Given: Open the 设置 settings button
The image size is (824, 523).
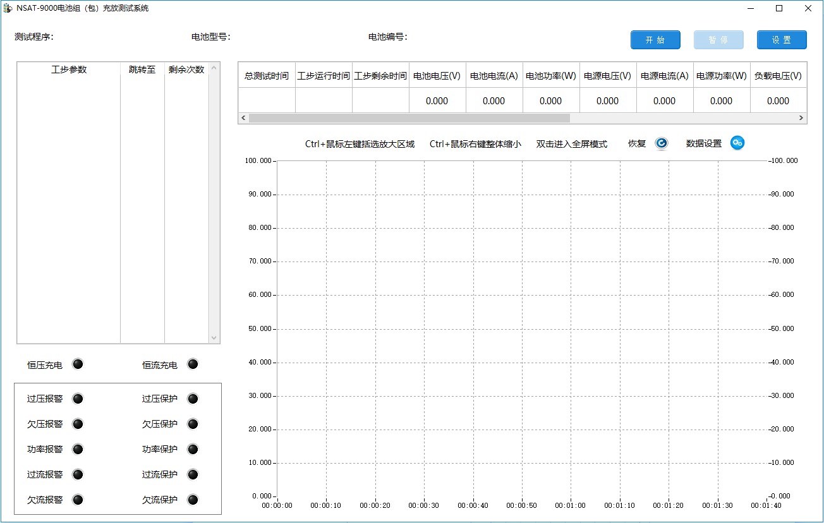Looking at the screenshot, I should [782, 40].
